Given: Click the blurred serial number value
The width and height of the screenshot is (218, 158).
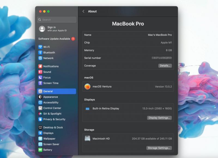Looking at the screenshot, I should click(x=162, y=58).
